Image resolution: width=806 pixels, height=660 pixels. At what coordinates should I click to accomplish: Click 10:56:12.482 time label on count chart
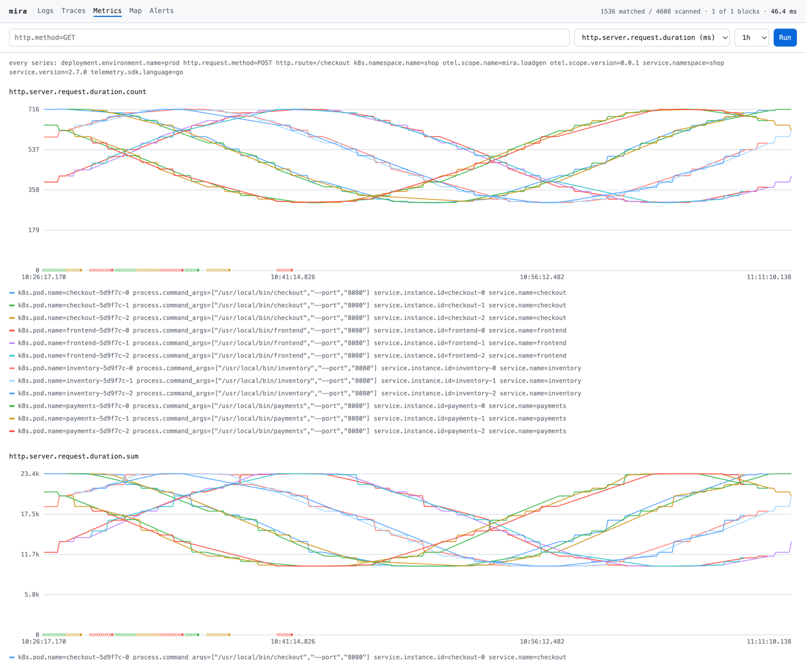542,277
